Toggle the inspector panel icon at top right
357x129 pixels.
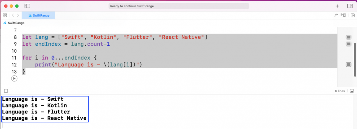[x=350, y=6]
